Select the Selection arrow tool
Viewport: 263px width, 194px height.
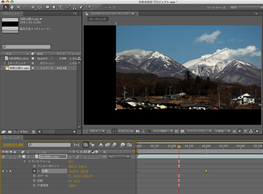[6, 7]
